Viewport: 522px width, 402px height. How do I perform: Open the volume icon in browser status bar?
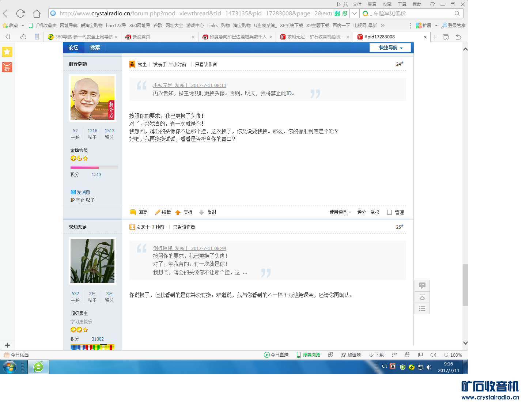[433, 355]
